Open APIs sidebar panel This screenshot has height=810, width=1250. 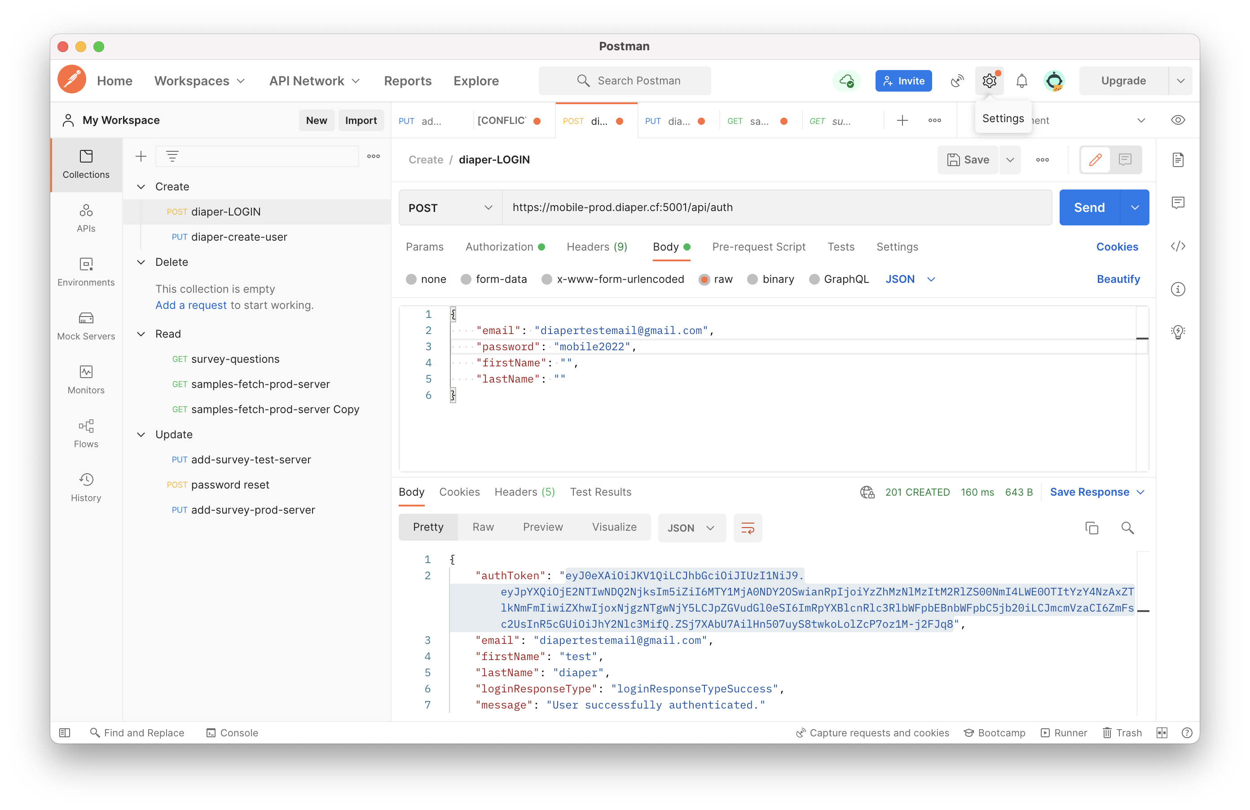click(86, 218)
